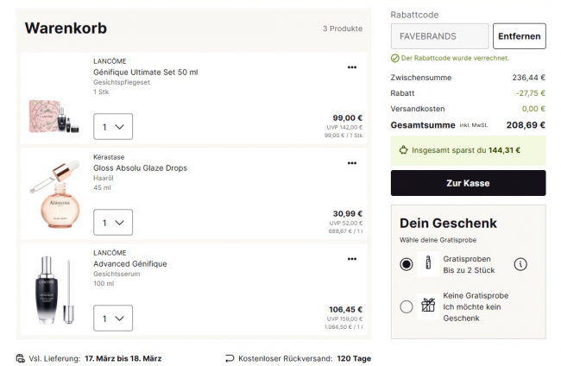Expand quantity dropdown for Génifique Ultimate Set
This screenshot has height=366, width=561.
(x=113, y=127)
